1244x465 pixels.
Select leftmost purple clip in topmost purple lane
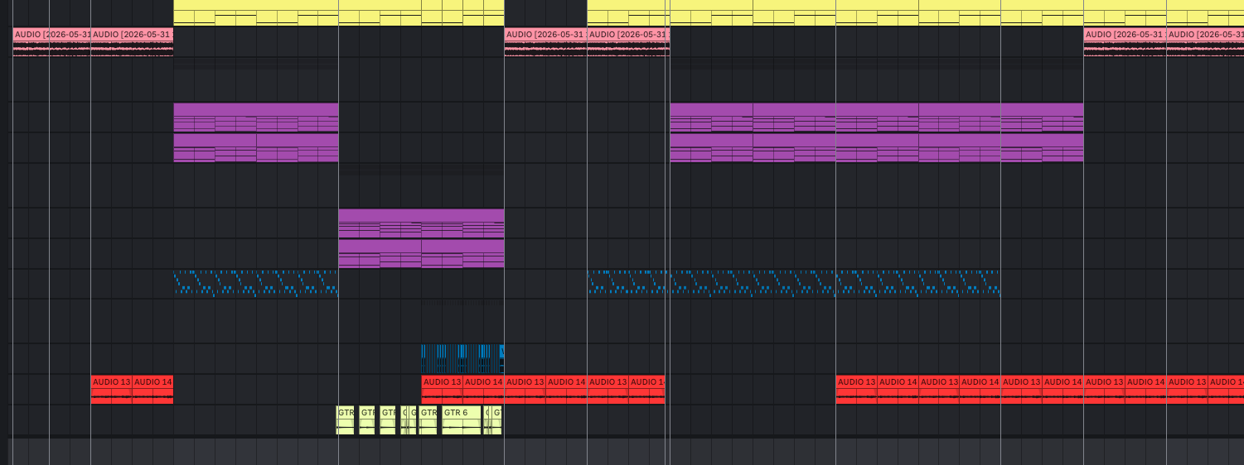click(x=255, y=117)
